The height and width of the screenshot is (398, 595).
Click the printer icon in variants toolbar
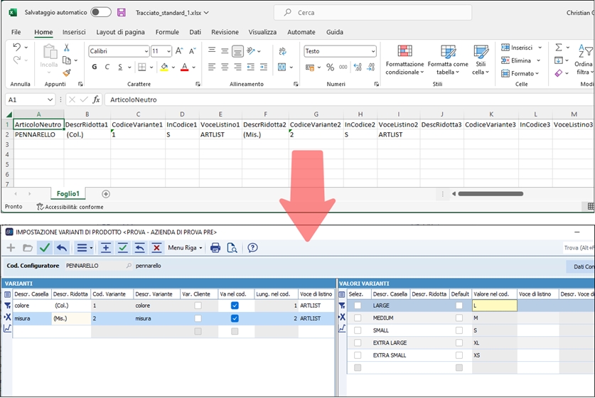coord(215,247)
